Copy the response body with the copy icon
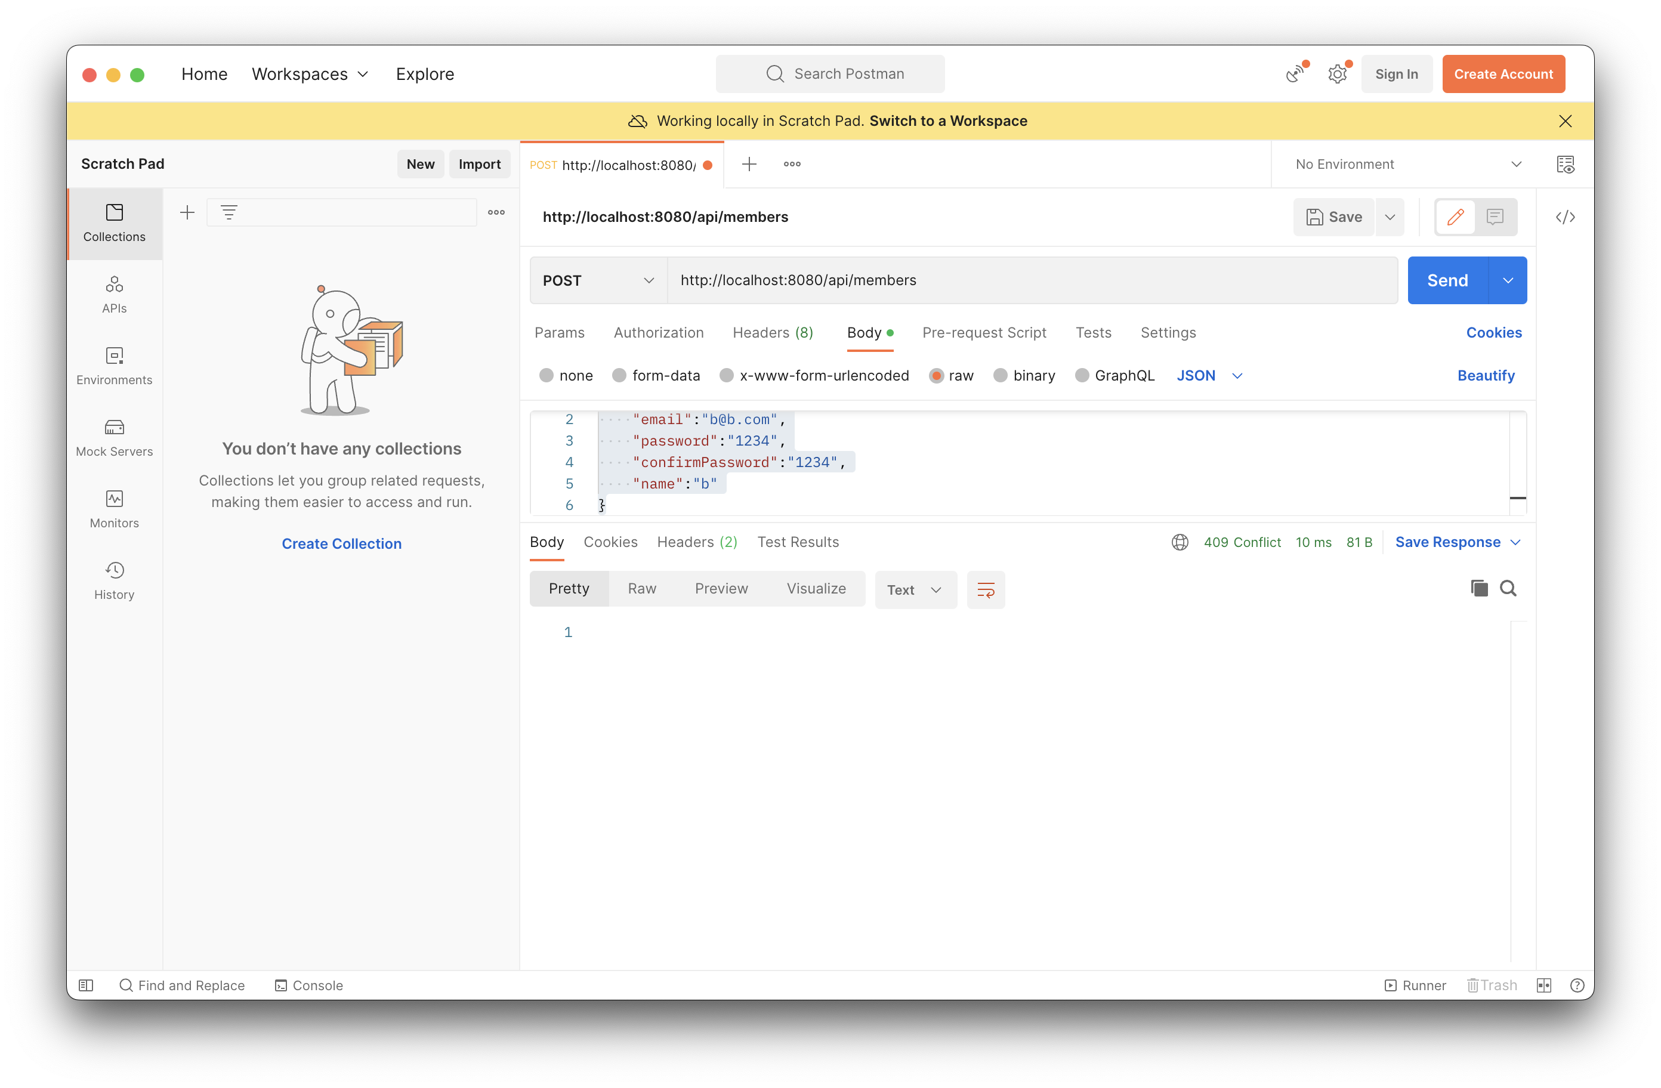1661x1088 pixels. [x=1478, y=588]
